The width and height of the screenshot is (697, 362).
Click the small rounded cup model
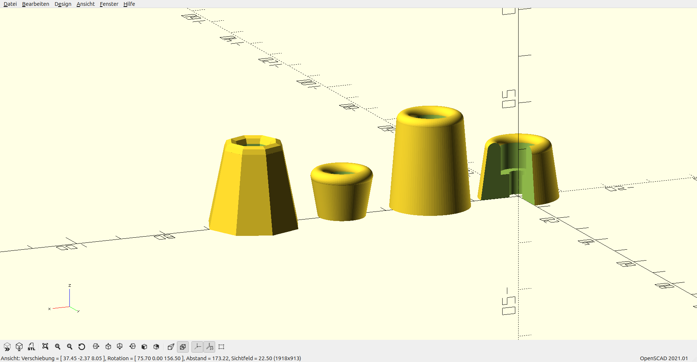pyautogui.click(x=342, y=192)
